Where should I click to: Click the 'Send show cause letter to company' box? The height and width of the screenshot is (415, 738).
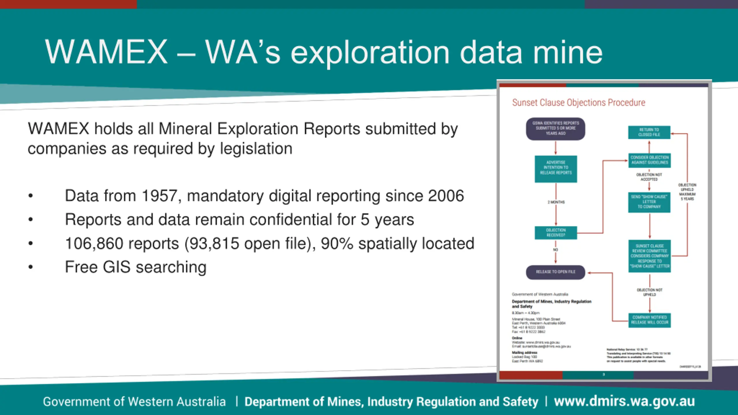[x=649, y=202]
